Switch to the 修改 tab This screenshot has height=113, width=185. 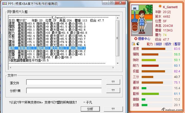168,44
